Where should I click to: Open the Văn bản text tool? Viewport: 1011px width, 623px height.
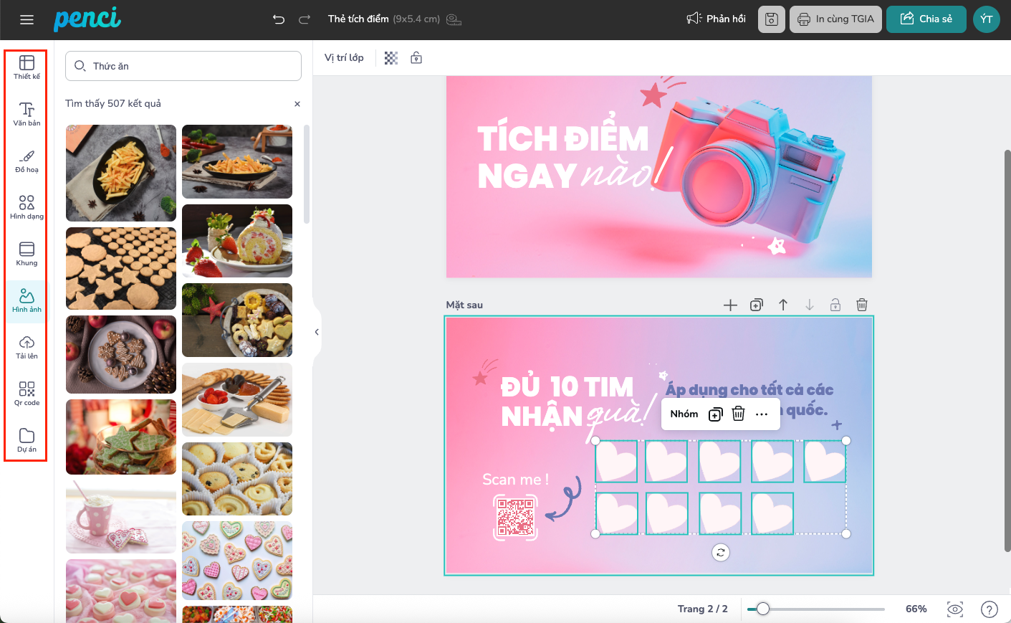tap(27, 114)
